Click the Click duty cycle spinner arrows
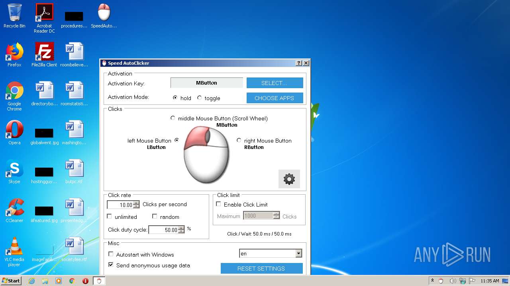This screenshot has height=286, width=510. (181, 230)
